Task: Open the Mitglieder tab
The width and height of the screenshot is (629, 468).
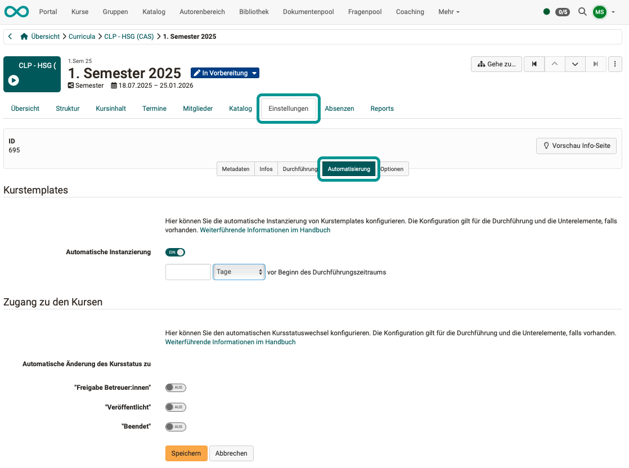Action: (197, 108)
